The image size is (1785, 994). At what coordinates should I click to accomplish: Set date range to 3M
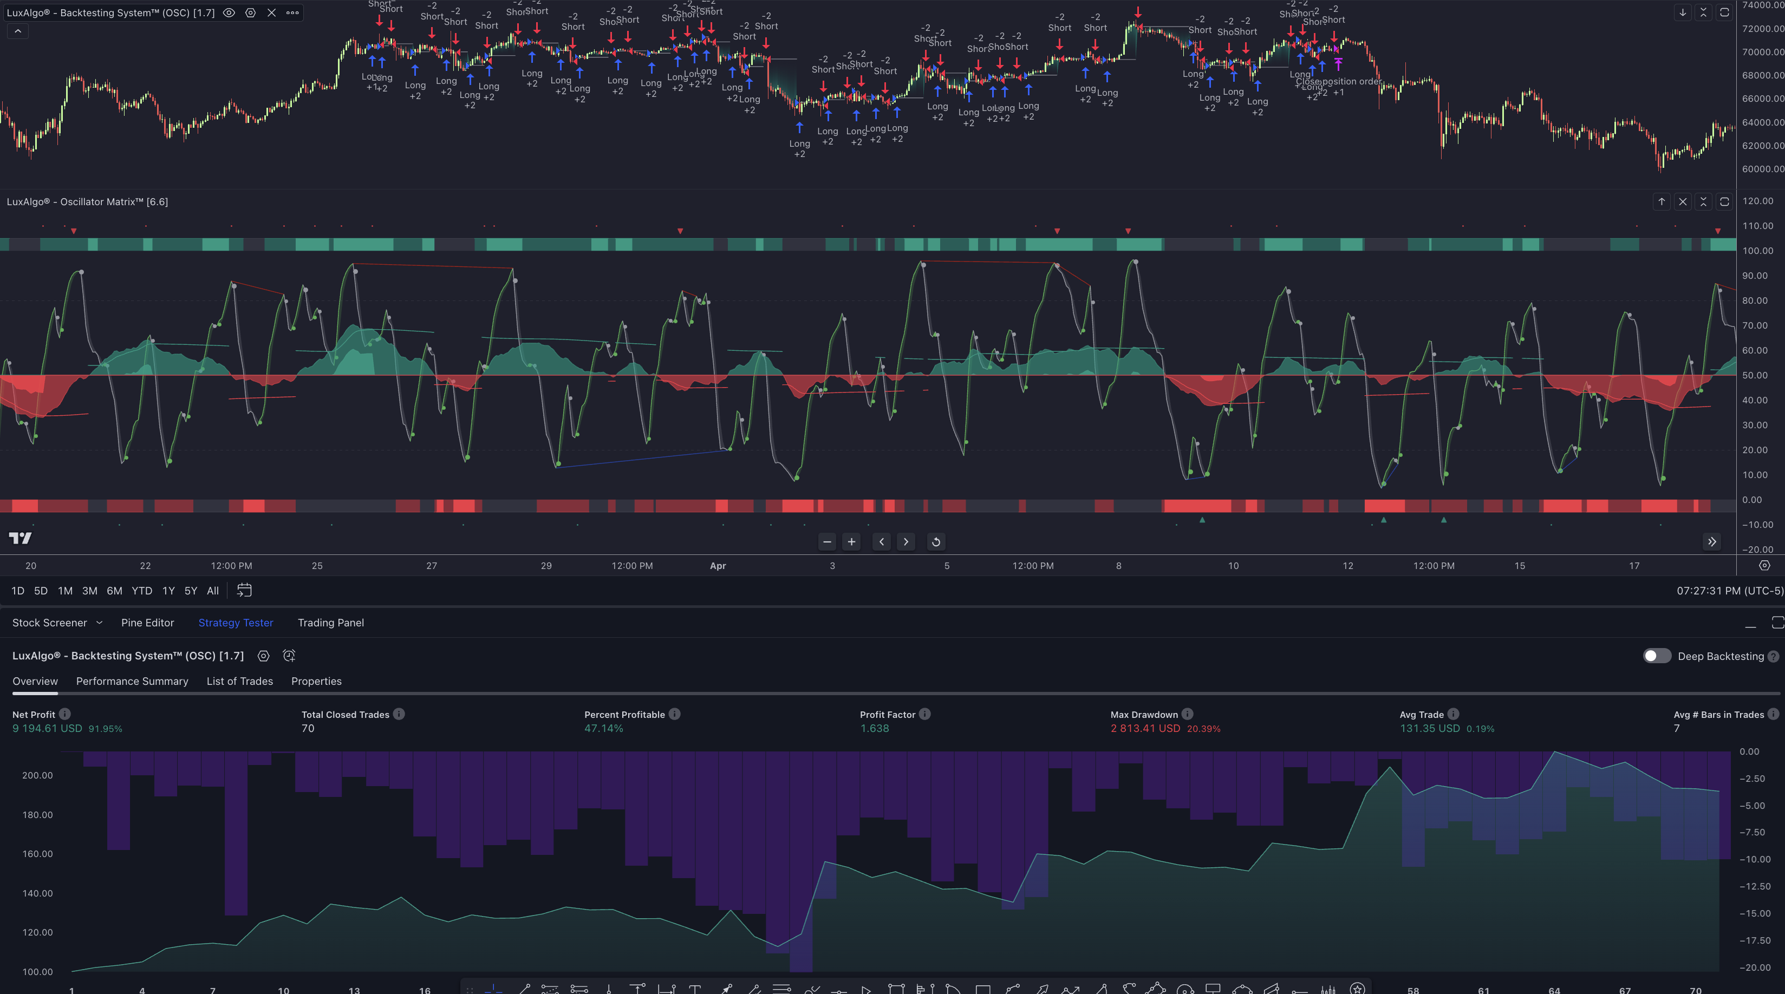pyautogui.click(x=89, y=591)
